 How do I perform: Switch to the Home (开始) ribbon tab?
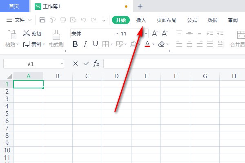pyautogui.click(x=121, y=20)
